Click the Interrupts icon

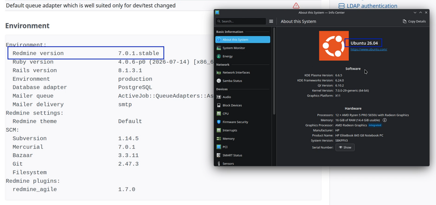tap(219, 131)
